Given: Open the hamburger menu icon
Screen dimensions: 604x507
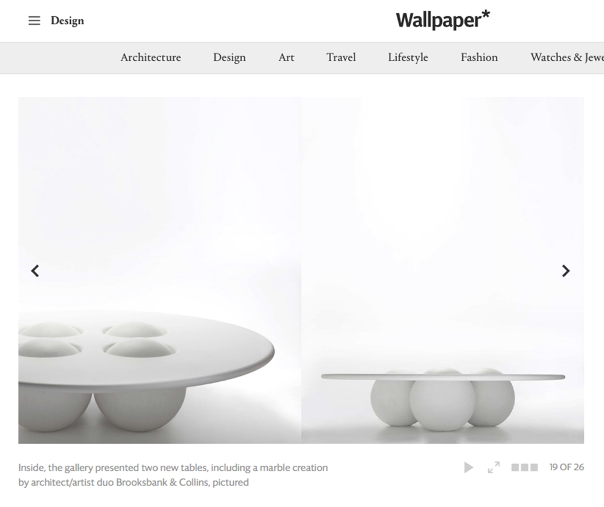Looking at the screenshot, I should (34, 21).
